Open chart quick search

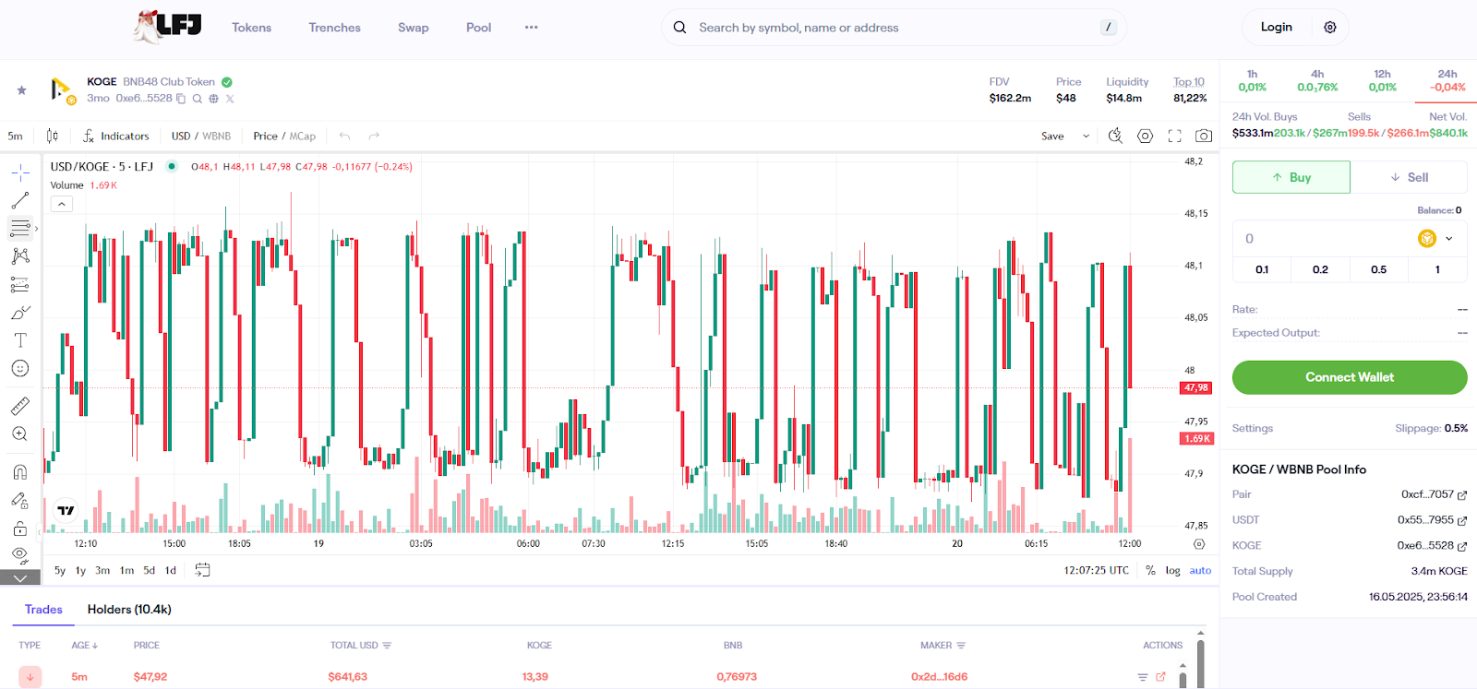point(1115,136)
